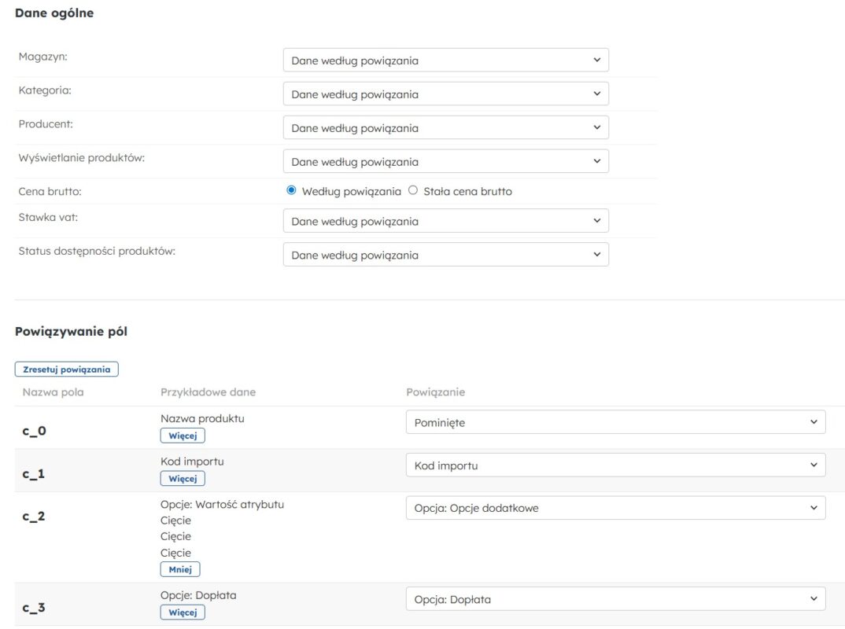Click Więcej under Nazwa produktu

click(x=183, y=436)
